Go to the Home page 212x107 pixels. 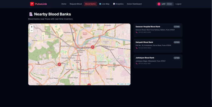coord(64,4)
